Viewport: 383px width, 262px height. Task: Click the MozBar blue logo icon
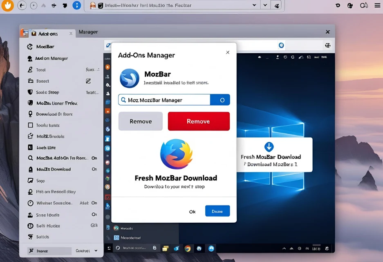click(x=130, y=78)
